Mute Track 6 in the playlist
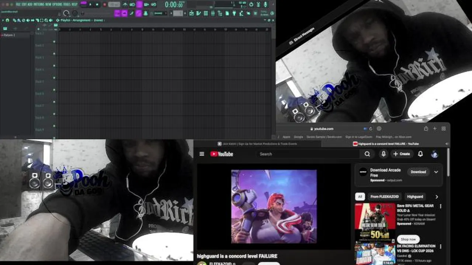This screenshot has width=472, height=265. click(x=54, y=102)
